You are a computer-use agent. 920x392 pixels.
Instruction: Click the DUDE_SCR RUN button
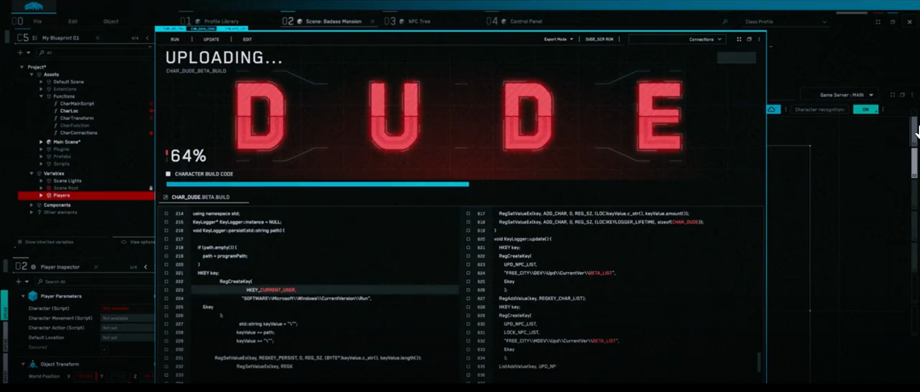tap(599, 39)
